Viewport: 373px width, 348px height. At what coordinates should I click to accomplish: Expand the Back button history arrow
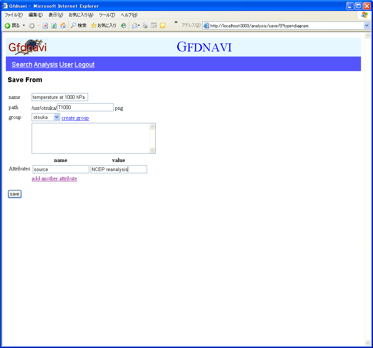(24, 26)
